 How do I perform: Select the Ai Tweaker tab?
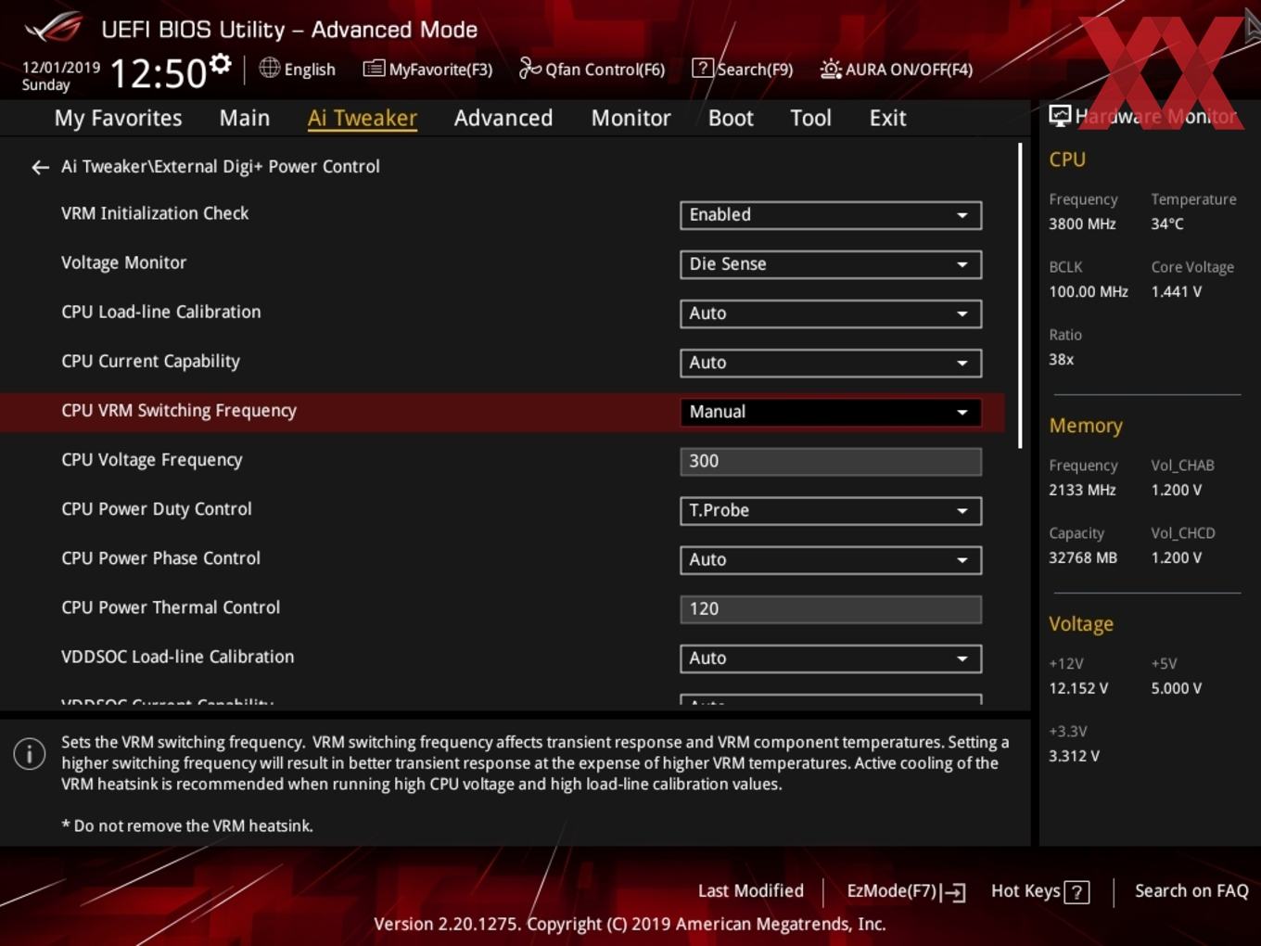click(x=363, y=118)
